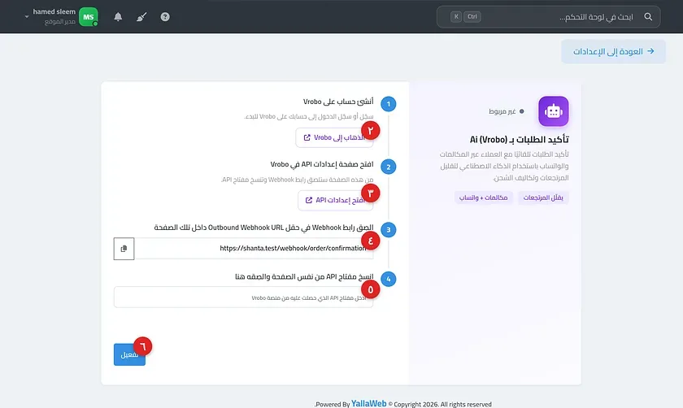The image size is (683, 408).
Task: Click the heading تأكيد الطلبات بـ Ai (Vrobo)
Action: pos(520,139)
